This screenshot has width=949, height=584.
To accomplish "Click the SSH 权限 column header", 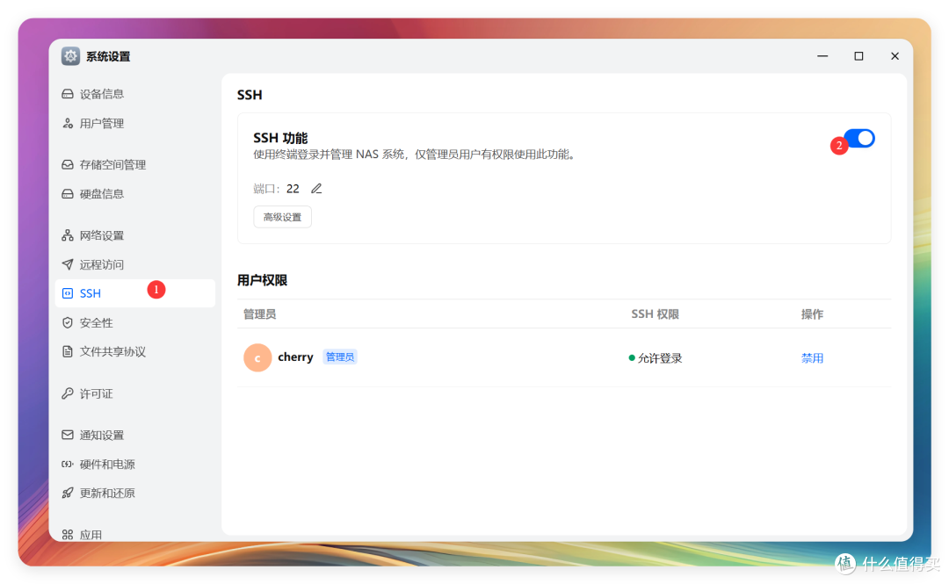I will click(x=655, y=314).
